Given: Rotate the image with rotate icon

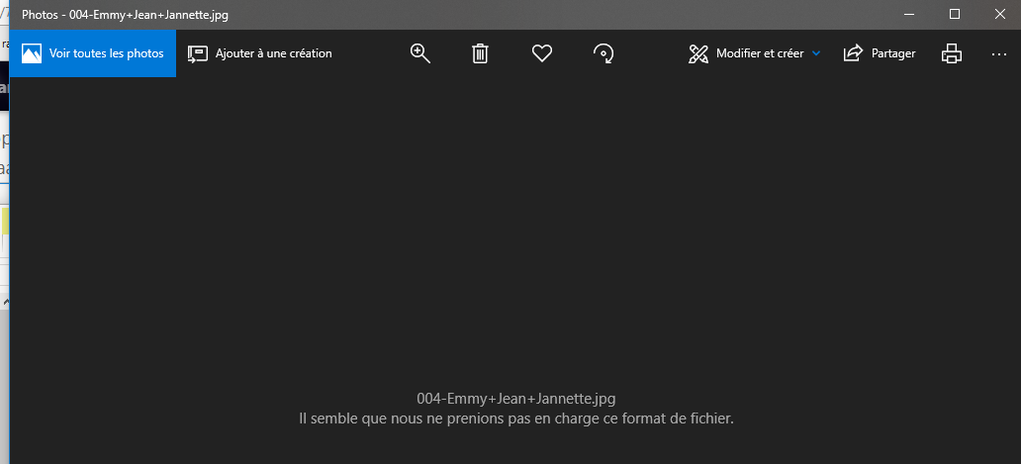Looking at the screenshot, I should pyautogui.click(x=603, y=53).
